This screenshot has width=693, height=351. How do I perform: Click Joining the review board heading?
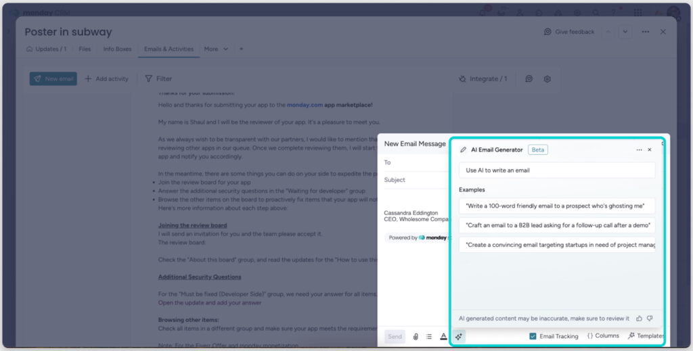[x=193, y=225]
